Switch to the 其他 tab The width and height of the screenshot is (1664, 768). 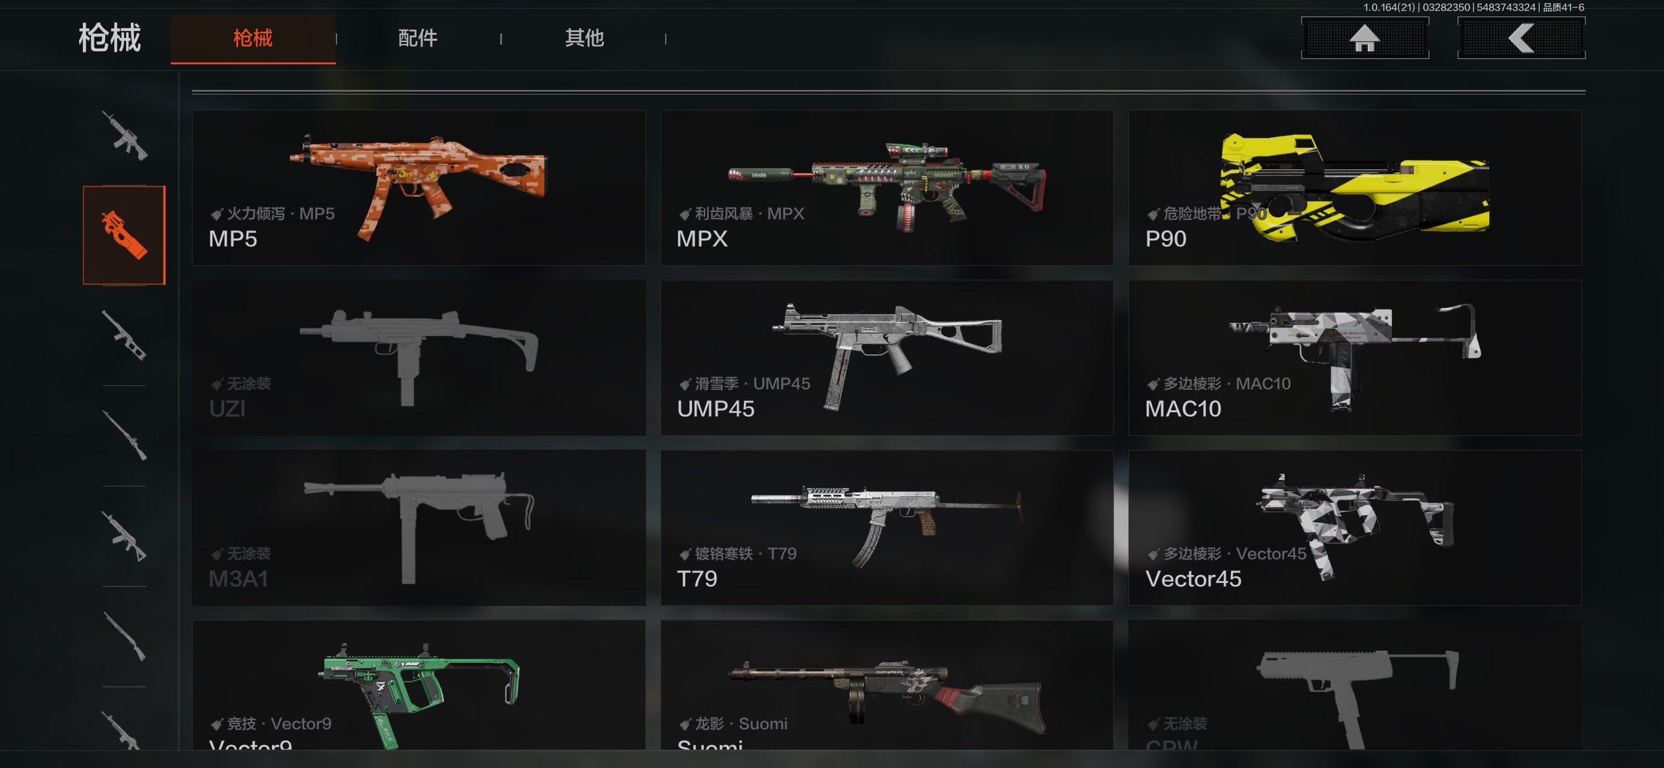click(584, 38)
